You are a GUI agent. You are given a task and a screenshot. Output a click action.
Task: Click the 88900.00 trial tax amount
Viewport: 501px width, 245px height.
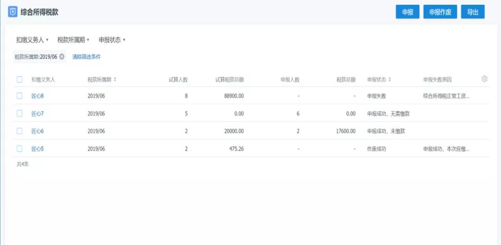(234, 96)
